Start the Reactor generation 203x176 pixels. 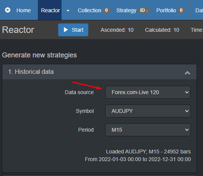pyautogui.click(x=73, y=30)
